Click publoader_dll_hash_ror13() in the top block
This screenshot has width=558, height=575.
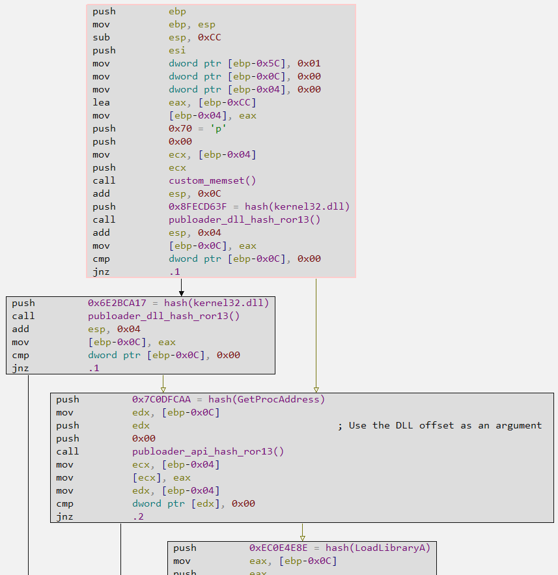[x=244, y=219]
